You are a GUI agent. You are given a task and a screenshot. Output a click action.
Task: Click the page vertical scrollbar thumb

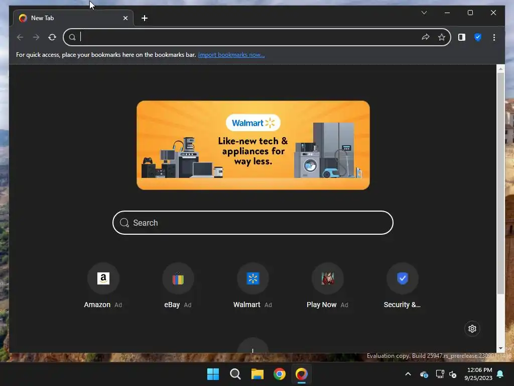[x=500, y=183]
